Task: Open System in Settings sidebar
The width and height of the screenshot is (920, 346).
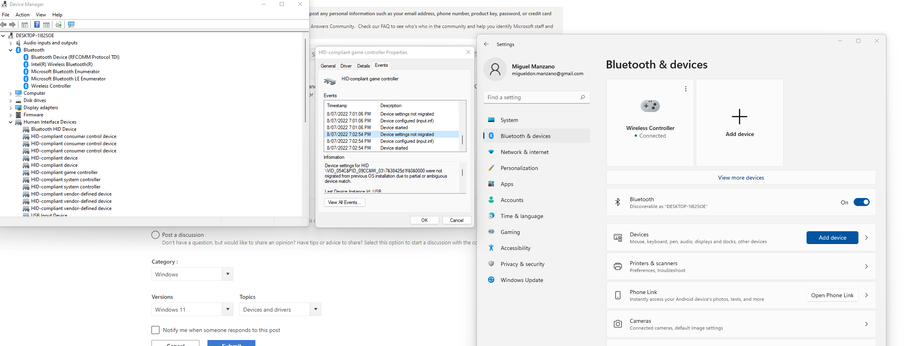Action: [x=536, y=120]
